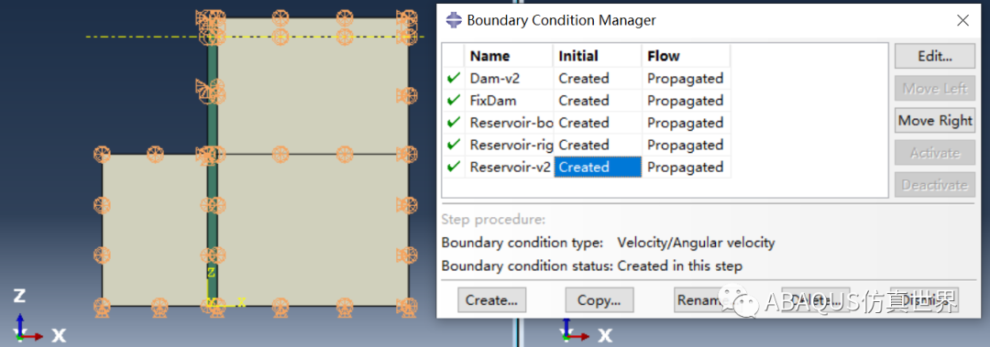The width and height of the screenshot is (990, 347).
Task: Select the Dam-v2 boundary condition name
Action: (x=509, y=79)
